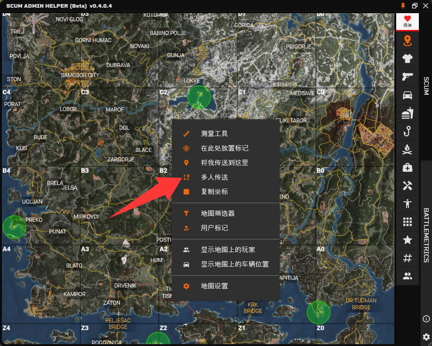Screen dimensions: 432x346
Task: Click the KRK BRIDGE map label
Action: (x=252, y=307)
